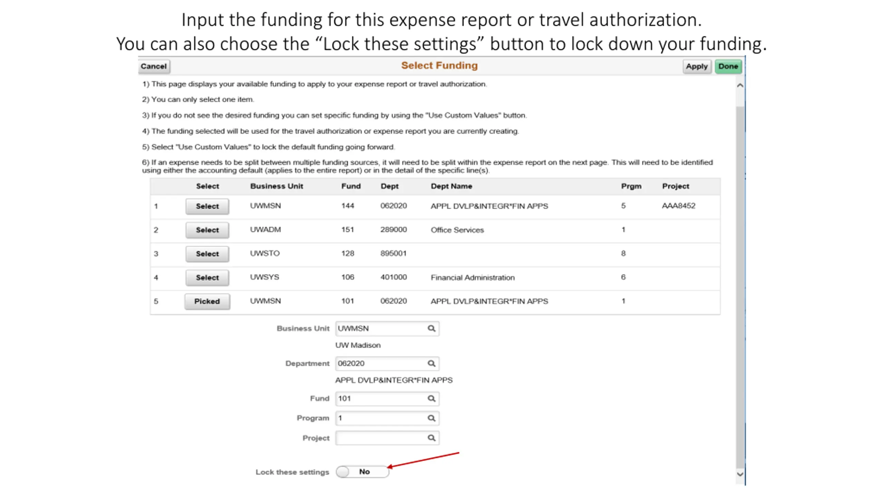This screenshot has height=497, width=884.
Task: Cancel the Select Funding dialog
Action: click(x=154, y=66)
